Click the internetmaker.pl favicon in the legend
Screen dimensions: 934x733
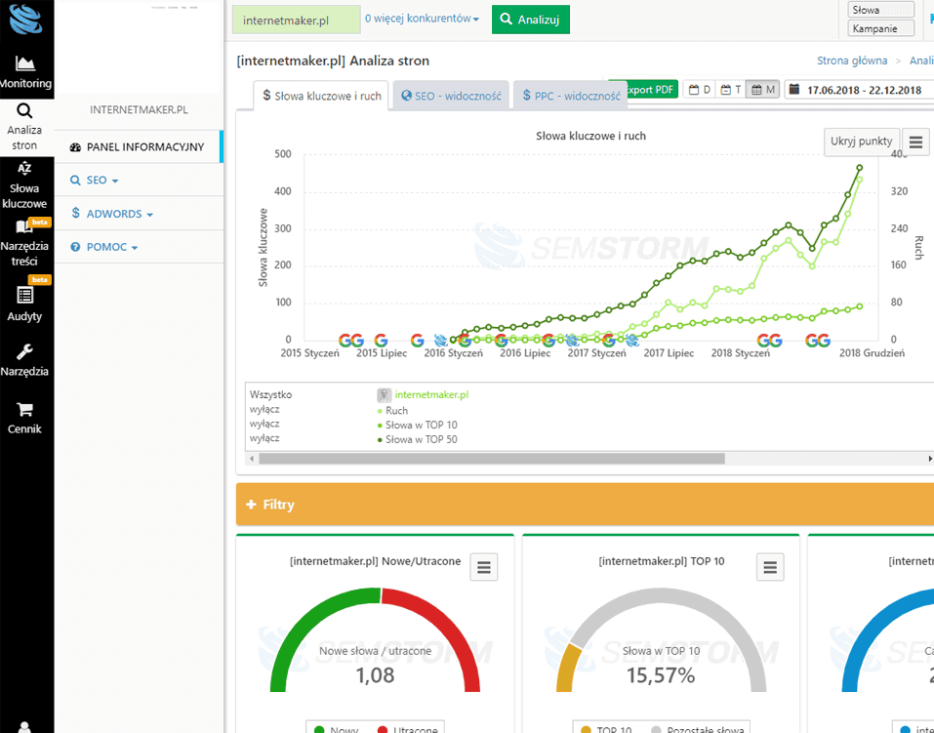click(385, 394)
